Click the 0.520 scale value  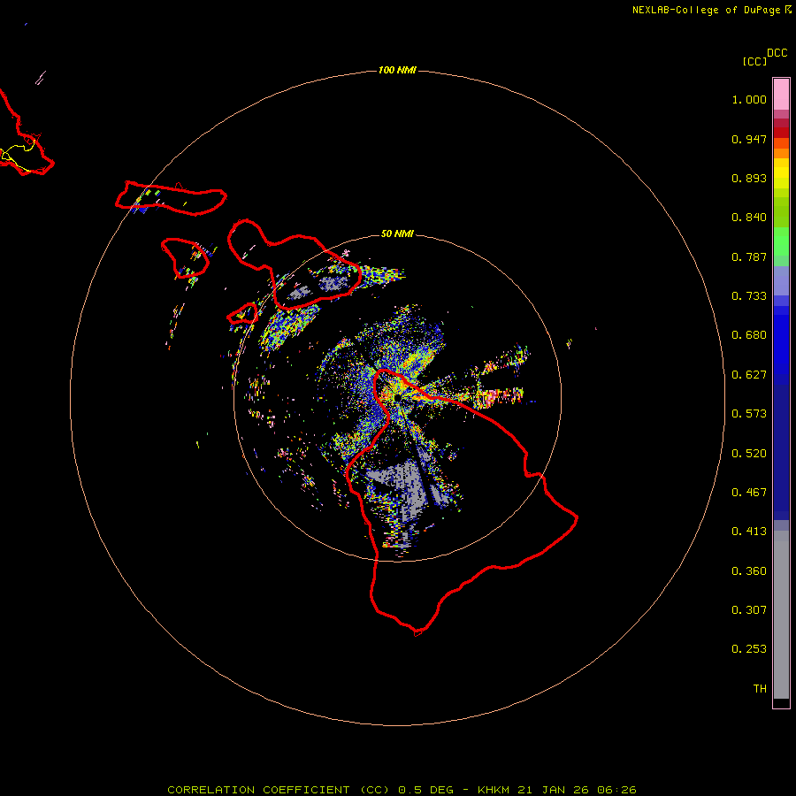click(749, 454)
